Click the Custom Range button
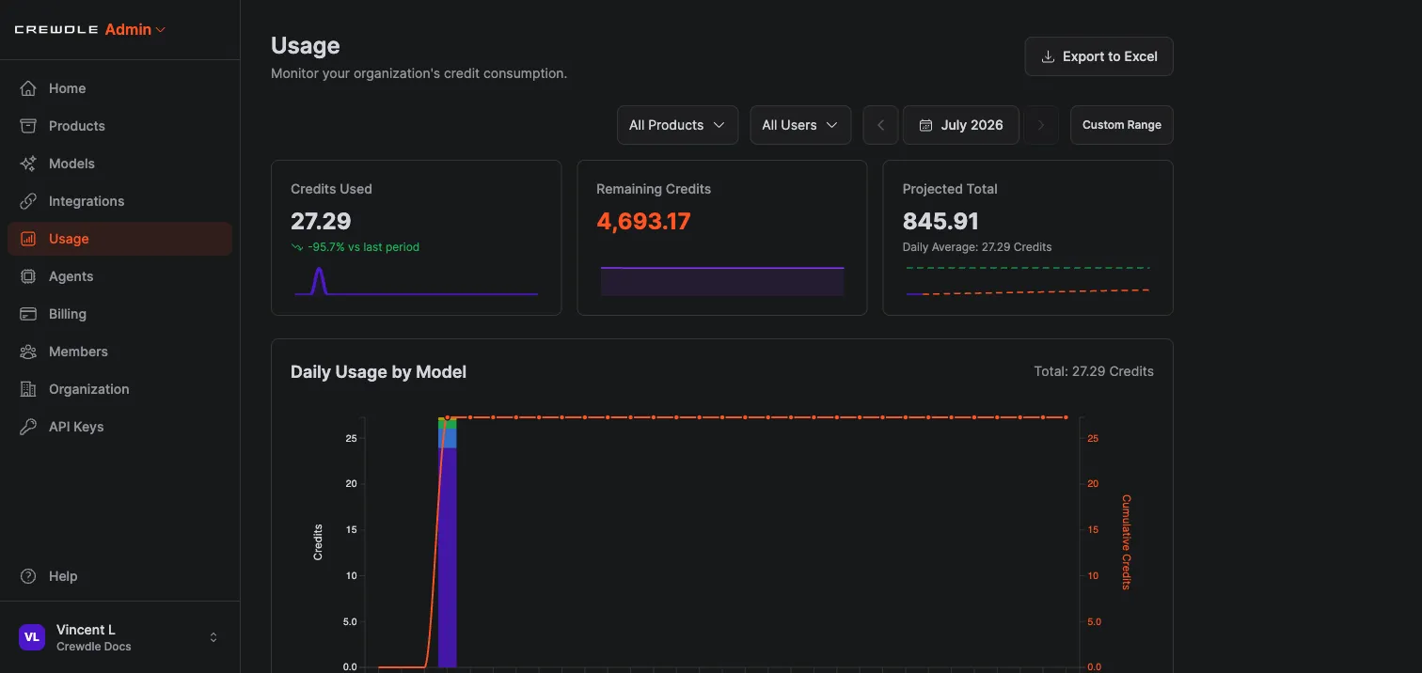Viewport: 1422px width, 673px height. 1122,125
